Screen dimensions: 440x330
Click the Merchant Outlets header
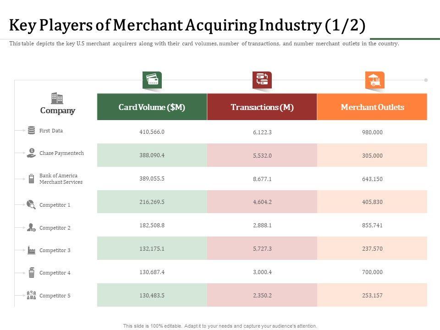tap(372, 107)
